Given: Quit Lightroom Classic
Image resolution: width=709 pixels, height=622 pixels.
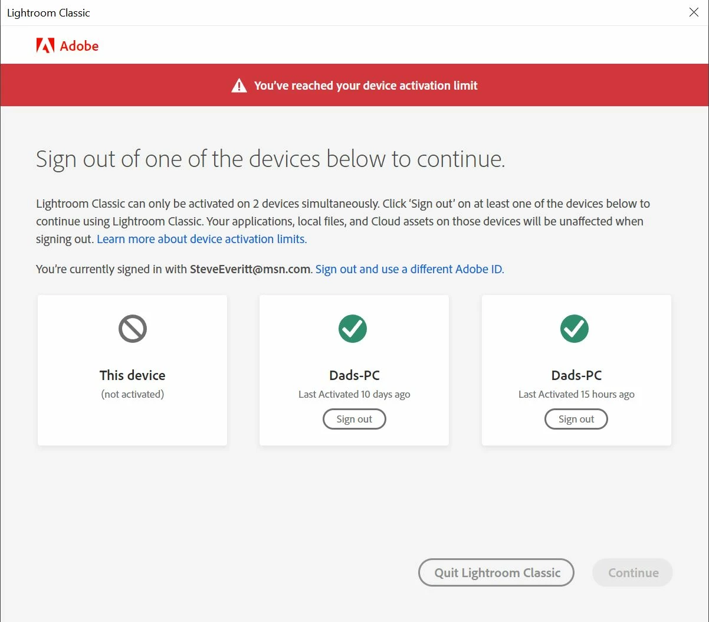Looking at the screenshot, I should 496,572.
